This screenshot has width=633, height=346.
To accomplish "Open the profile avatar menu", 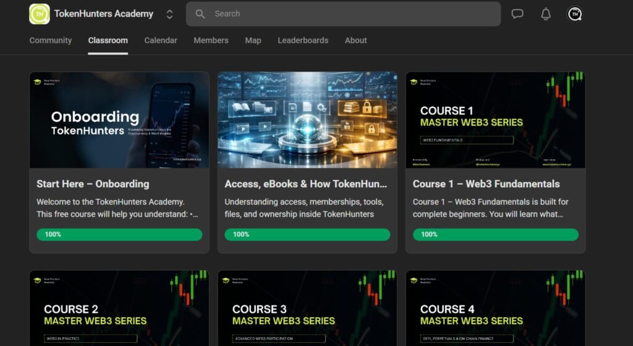I will 575,14.
